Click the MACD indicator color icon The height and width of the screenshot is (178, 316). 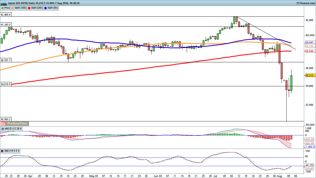pyautogui.click(x=2, y=129)
